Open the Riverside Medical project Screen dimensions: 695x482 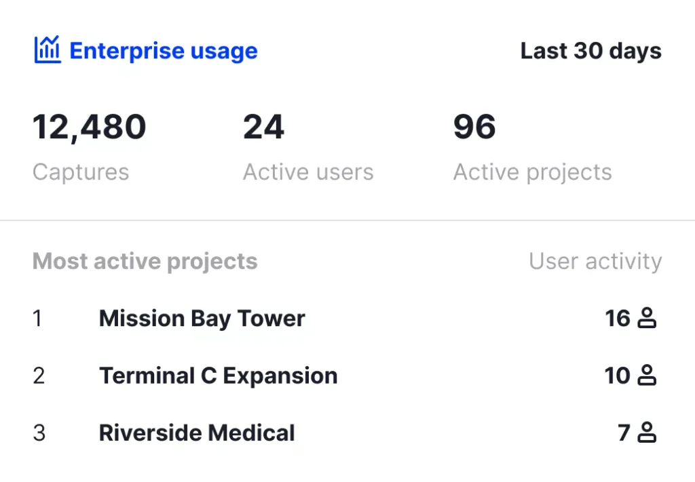(x=197, y=433)
